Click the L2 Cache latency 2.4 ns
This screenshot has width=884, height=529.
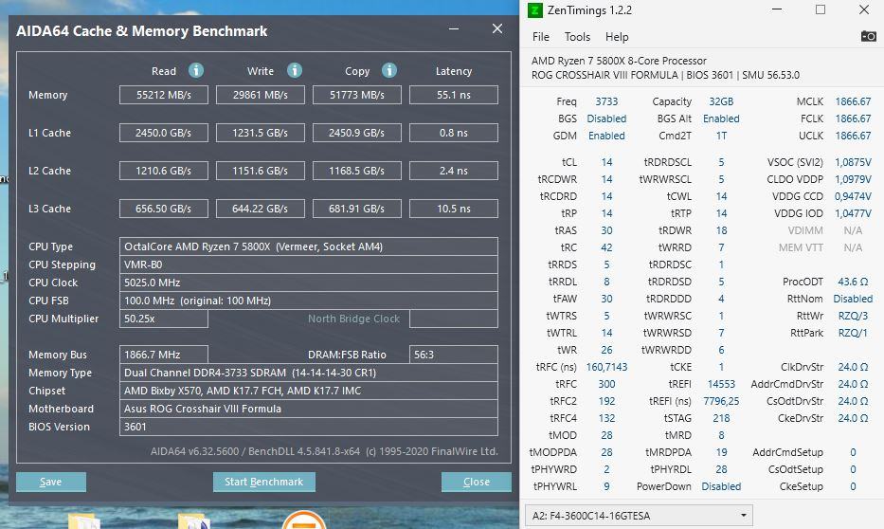(454, 171)
